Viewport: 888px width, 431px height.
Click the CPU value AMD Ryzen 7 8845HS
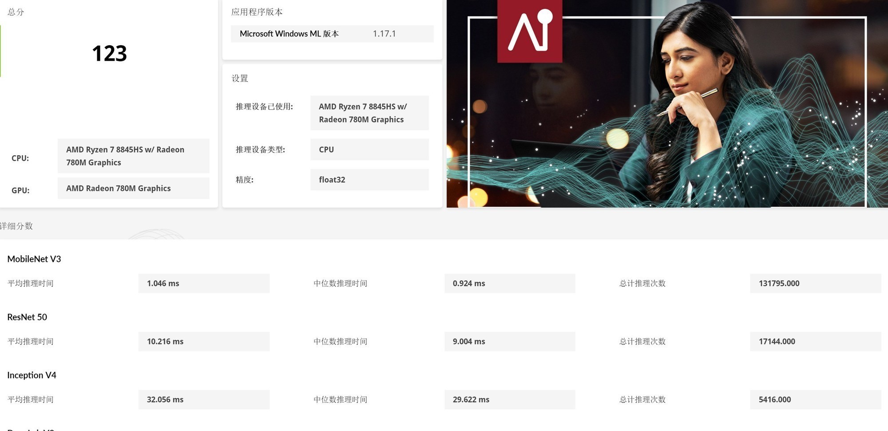click(133, 156)
